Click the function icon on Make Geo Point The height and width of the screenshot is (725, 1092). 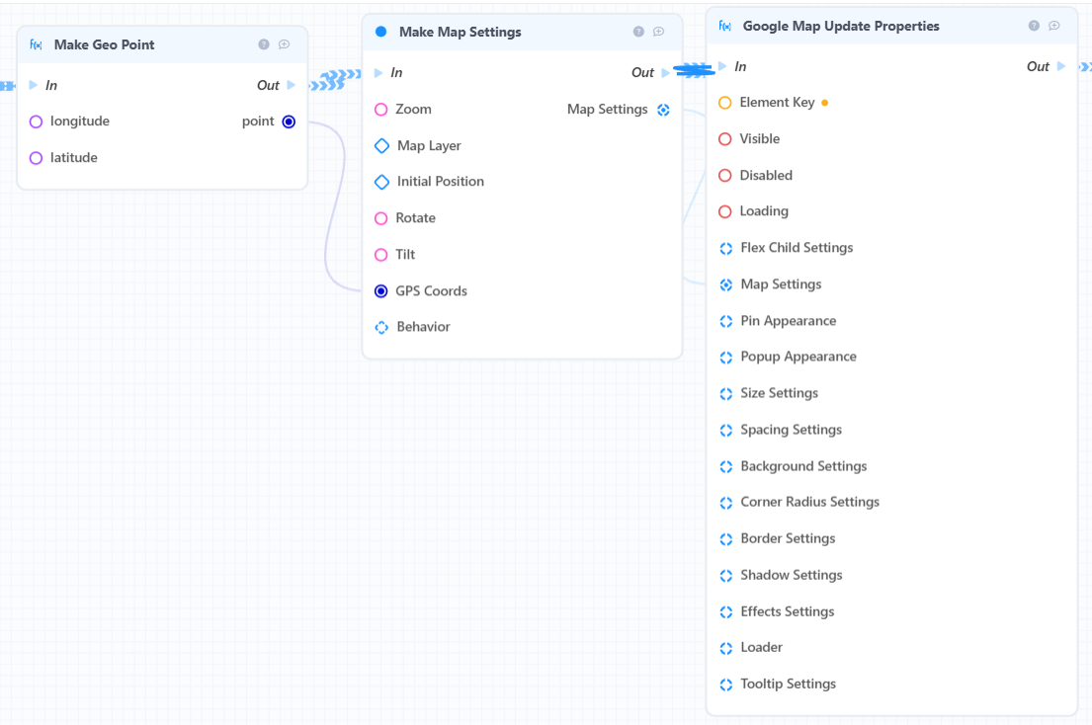tap(37, 44)
